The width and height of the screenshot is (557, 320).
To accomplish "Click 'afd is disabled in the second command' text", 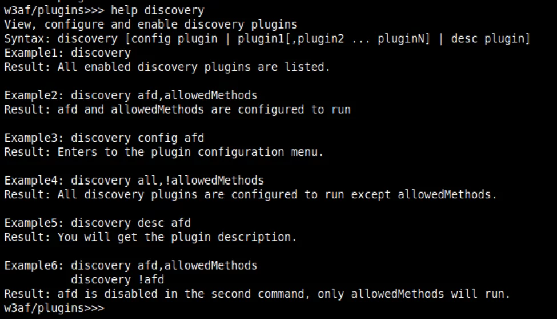I will click(x=181, y=294).
